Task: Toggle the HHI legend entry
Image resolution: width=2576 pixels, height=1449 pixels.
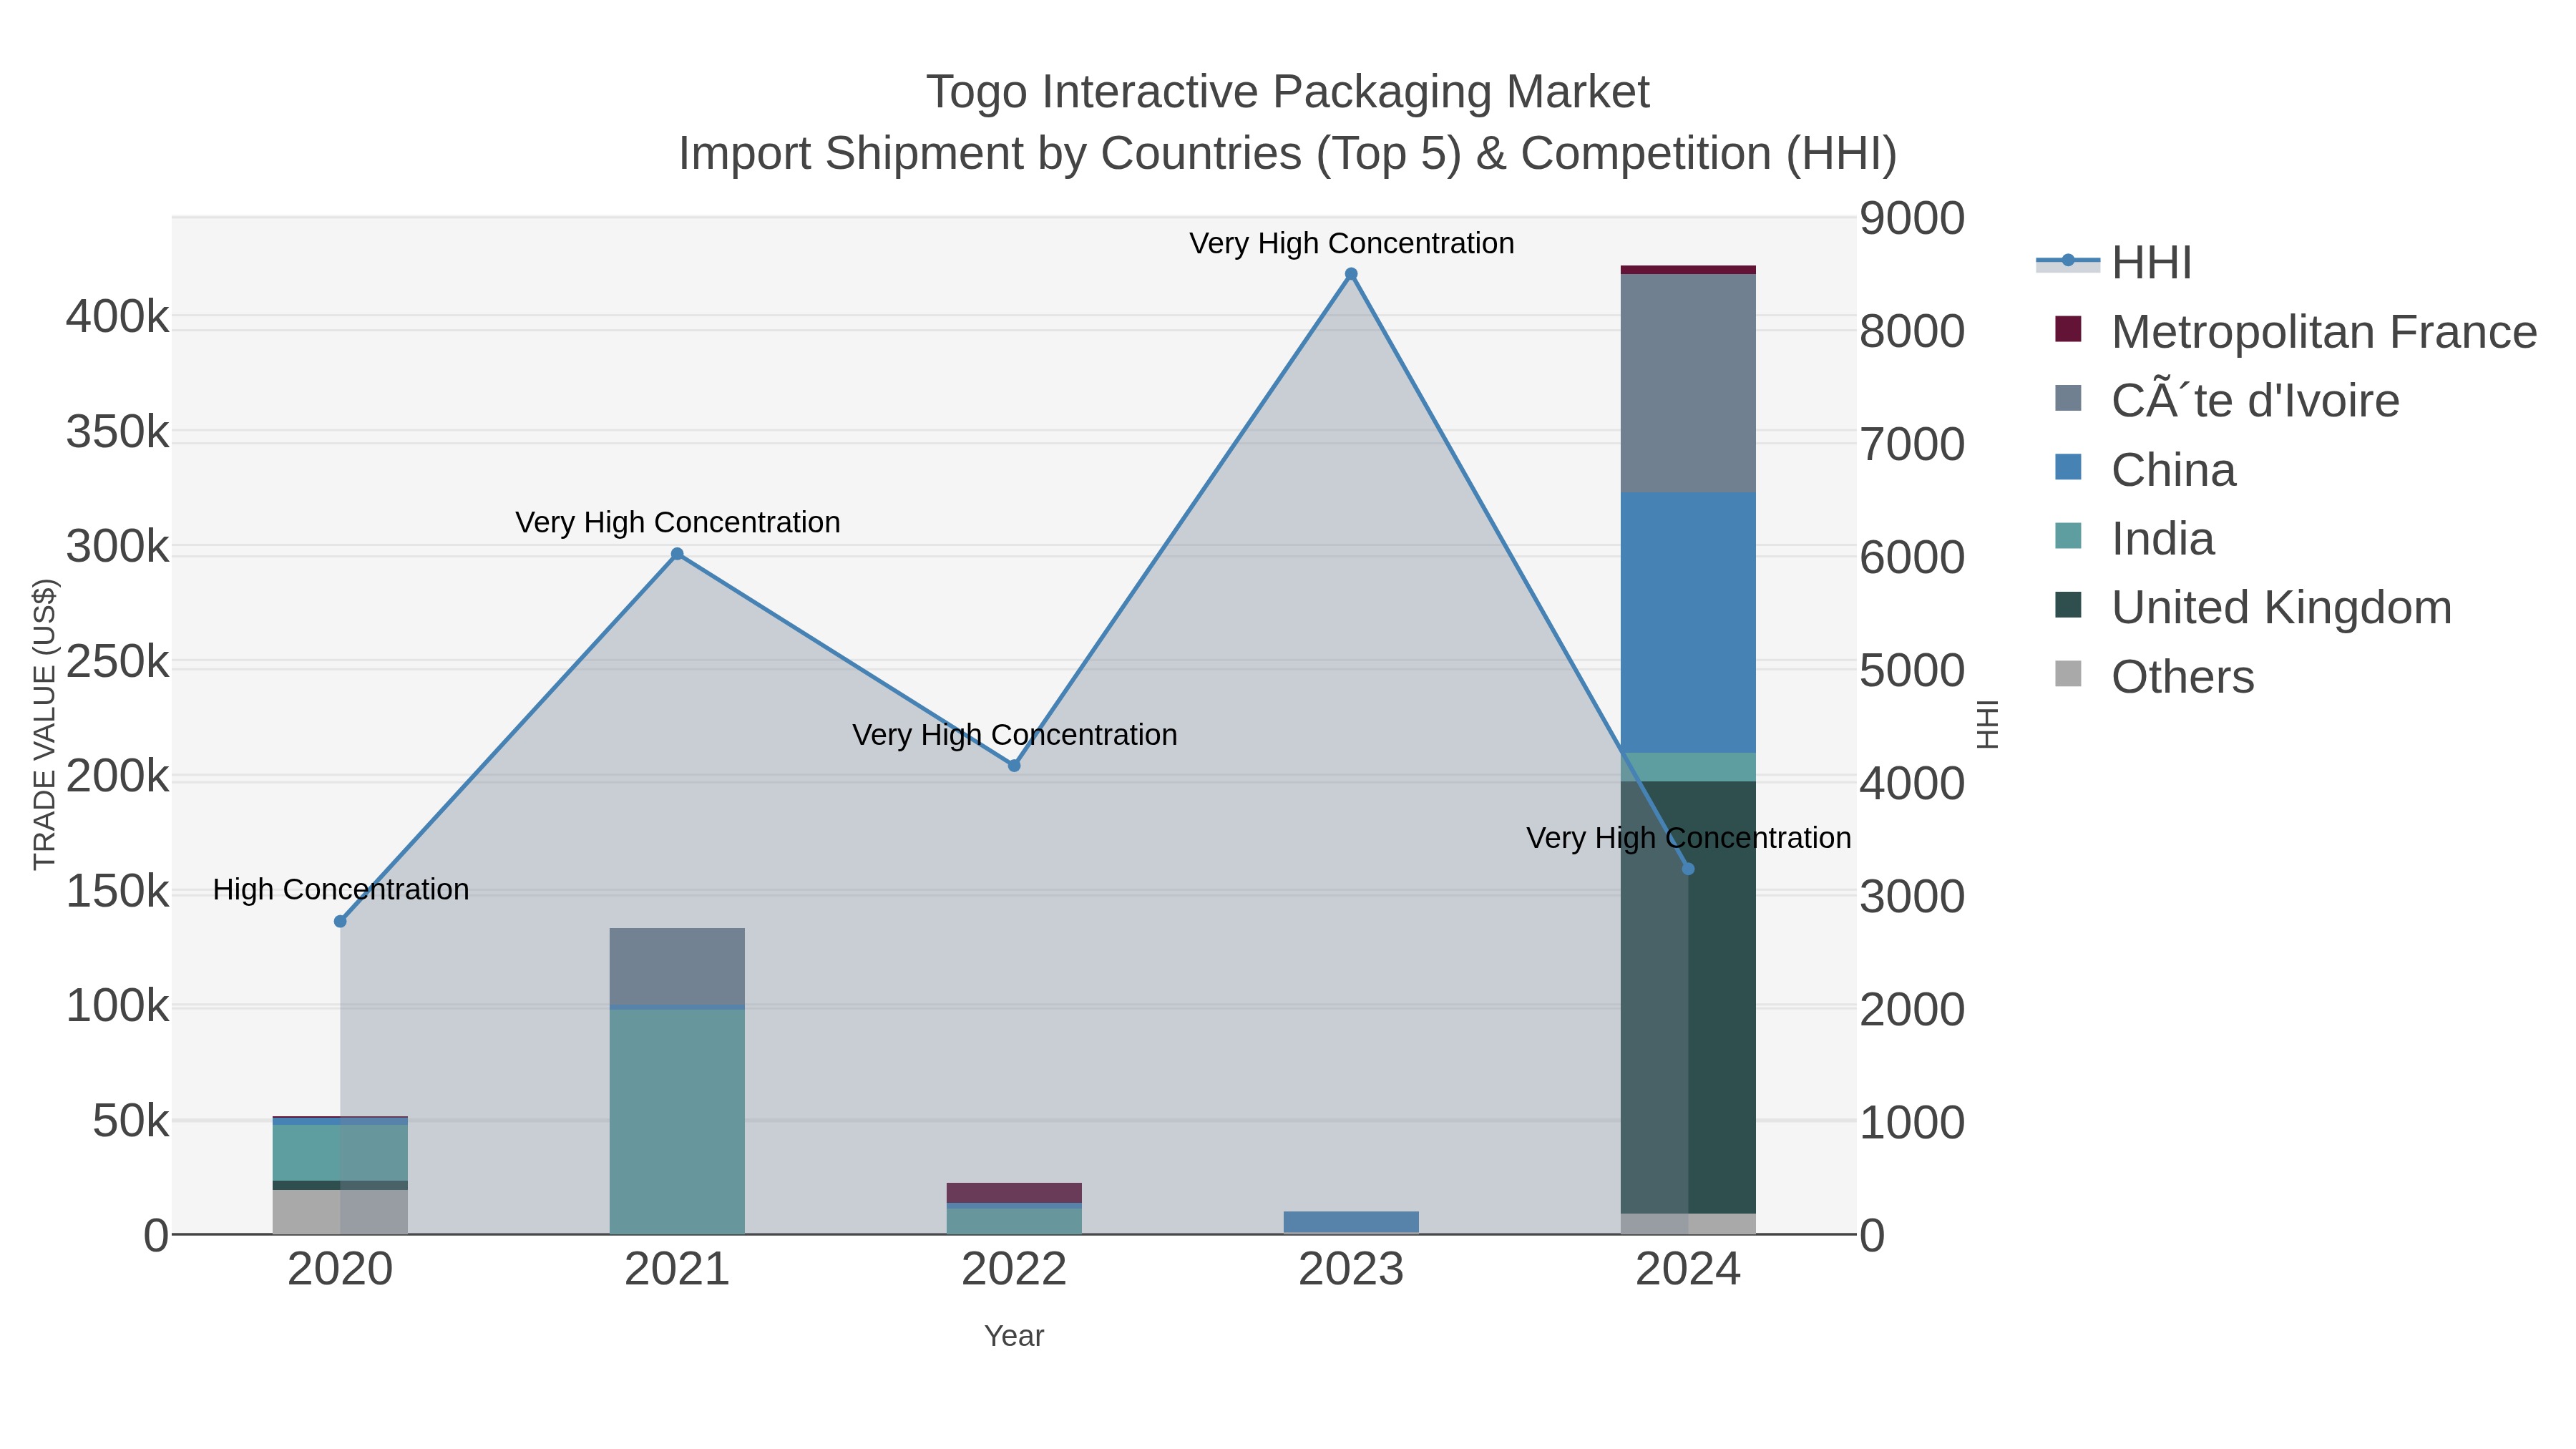Action: point(2114,263)
